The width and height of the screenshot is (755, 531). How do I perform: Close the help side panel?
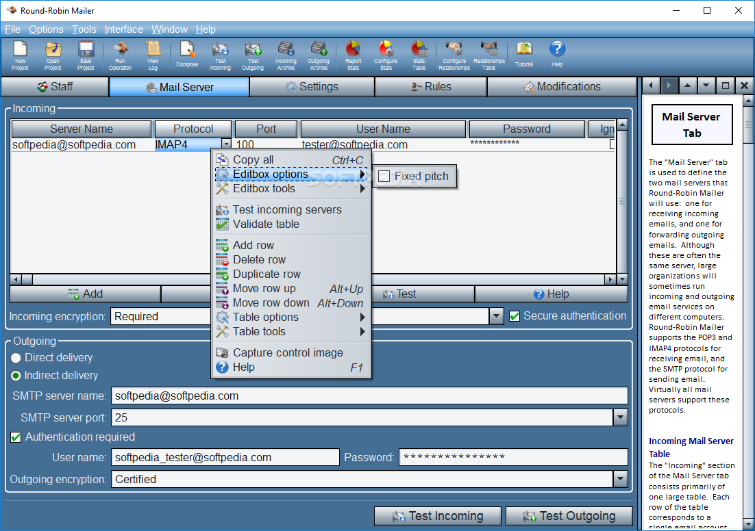click(x=744, y=86)
